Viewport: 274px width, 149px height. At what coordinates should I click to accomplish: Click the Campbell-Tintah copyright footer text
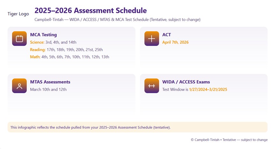[229, 140]
